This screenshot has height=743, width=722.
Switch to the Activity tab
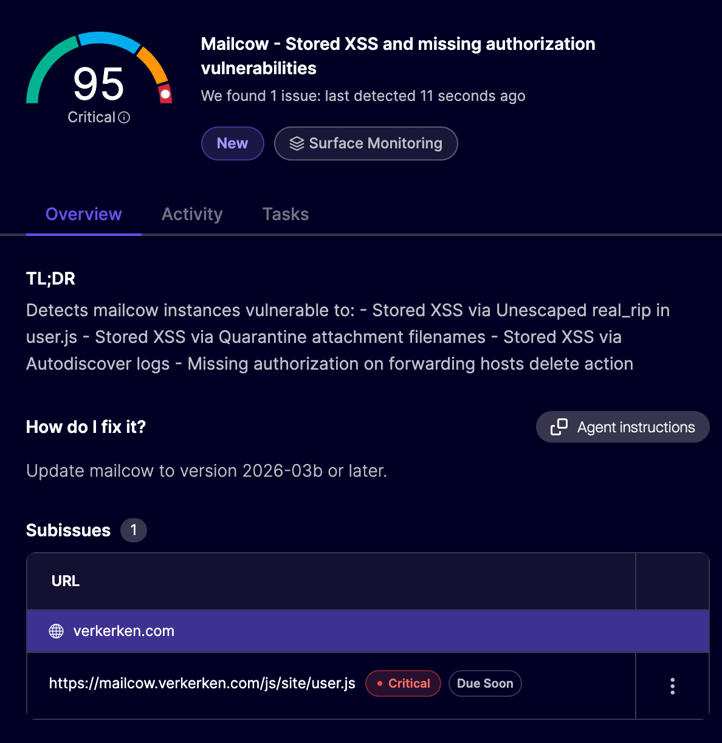191,214
